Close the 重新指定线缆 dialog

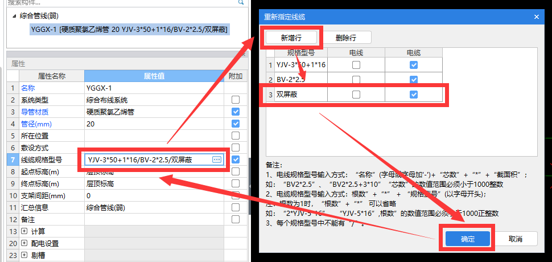[536, 17]
